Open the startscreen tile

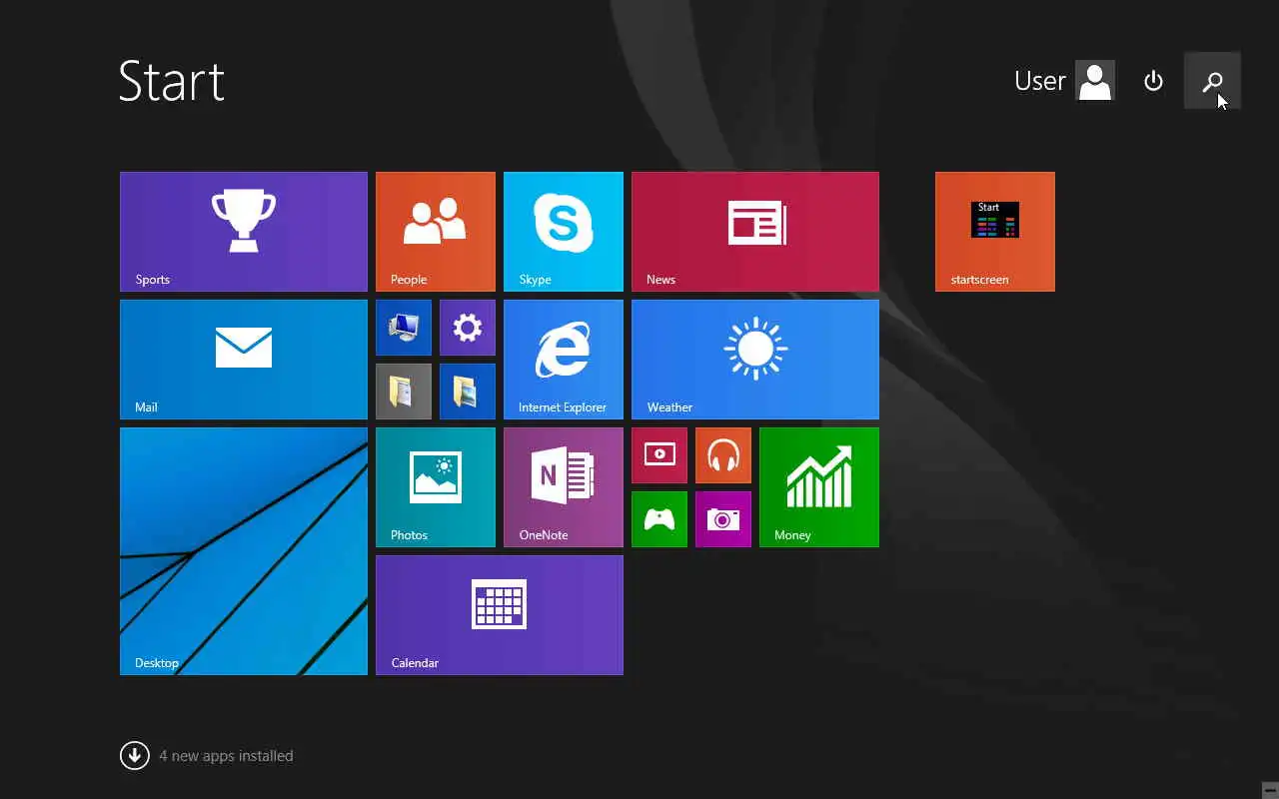click(x=995, y=232)
